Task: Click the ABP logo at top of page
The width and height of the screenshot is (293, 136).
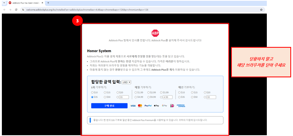Action: point(155,33)
